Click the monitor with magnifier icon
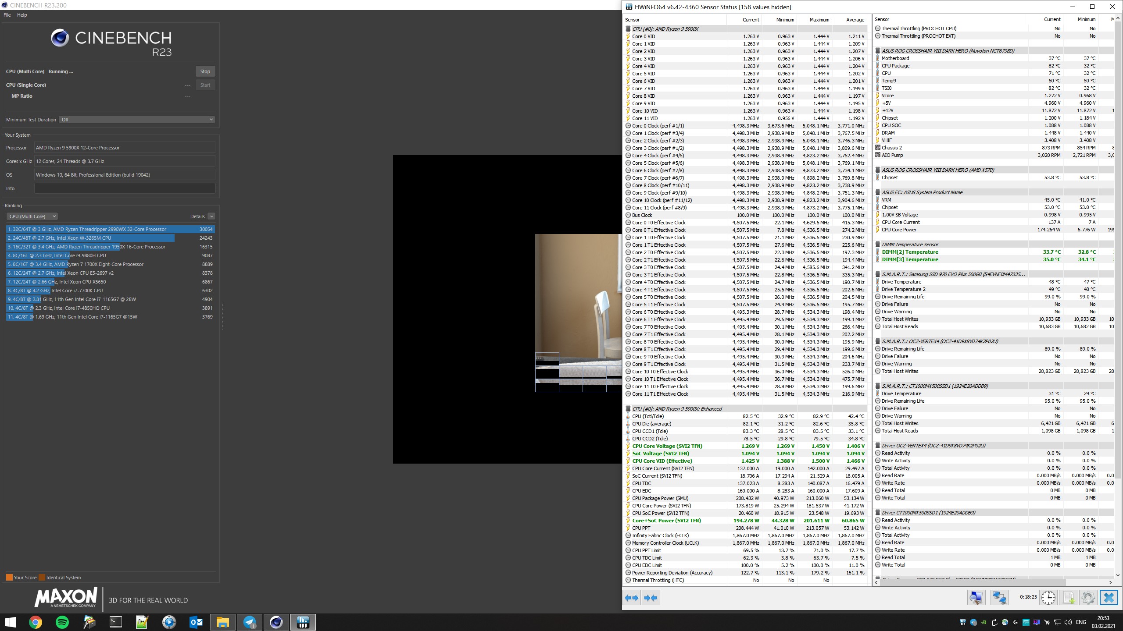The image size is (1123, 631). [976, 598]
